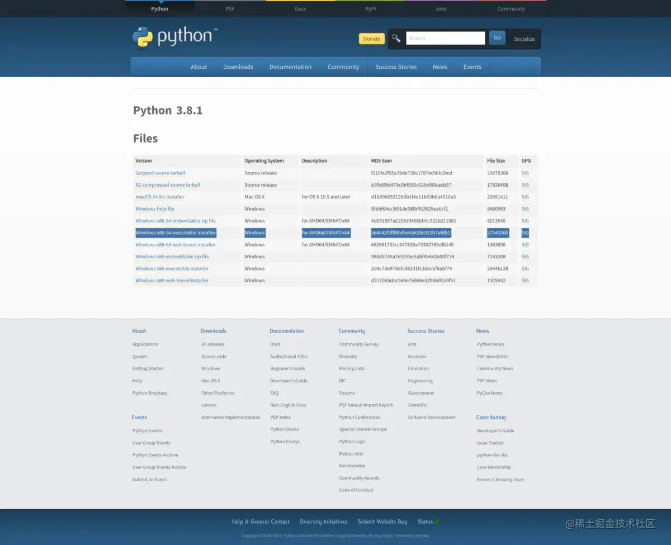Download Windows x86-64 web-based installer

click(x=176, y=245)
